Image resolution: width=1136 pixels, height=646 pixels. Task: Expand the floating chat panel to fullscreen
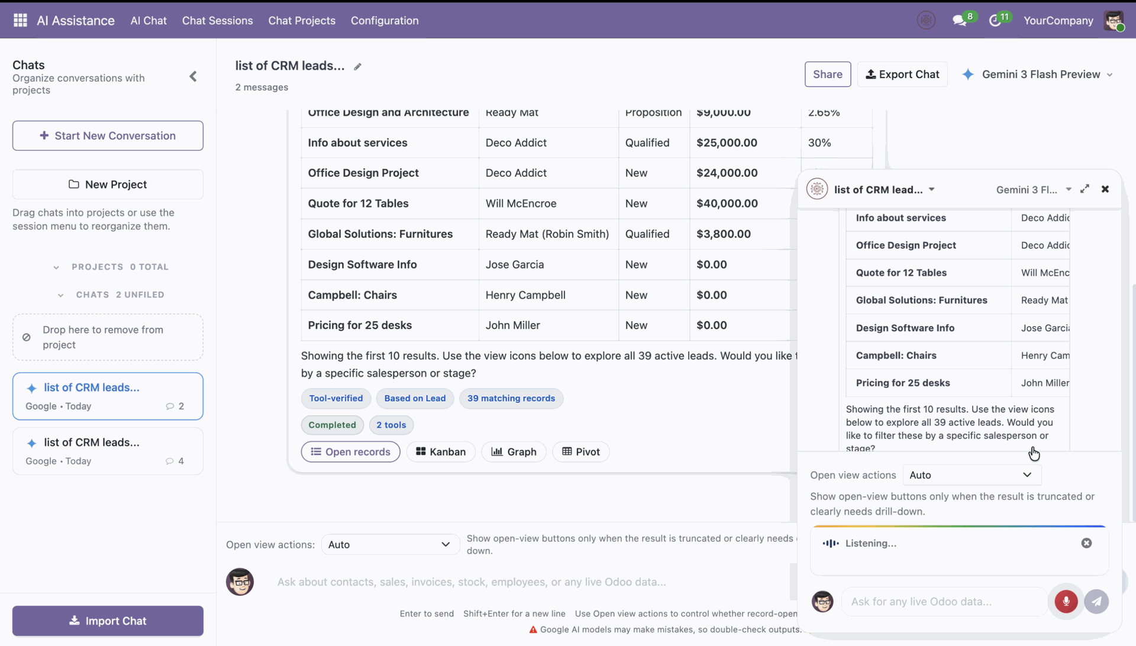(x=1085, y=189)
